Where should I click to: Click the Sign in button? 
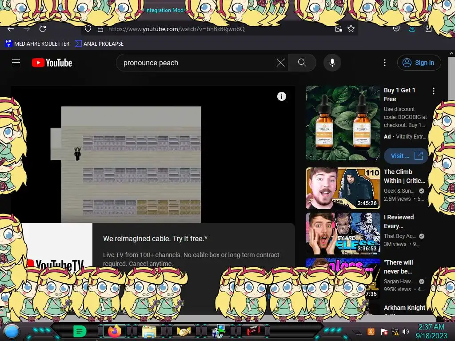pyautogui.click(x=419, y=63)
